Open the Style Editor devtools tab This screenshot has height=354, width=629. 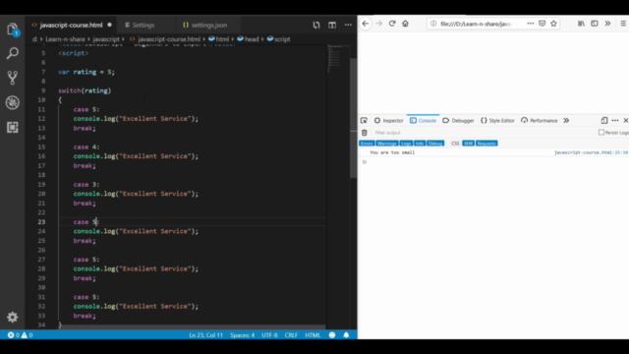point(497,120)
